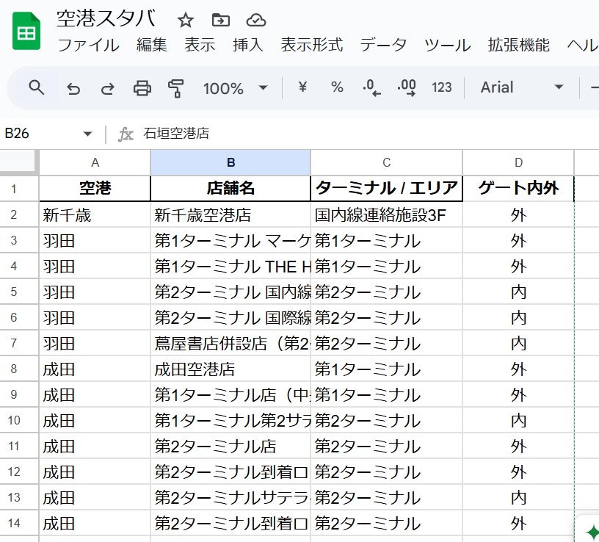Format selected cells as percent
This screenshot has width=599, height=542.
click(337, 88)
